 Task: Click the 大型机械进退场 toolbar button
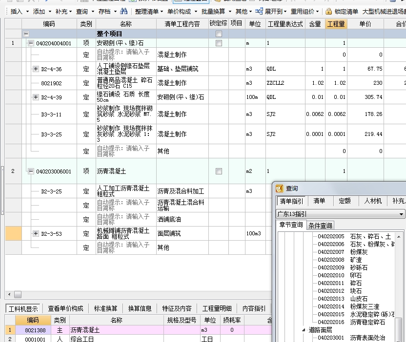pyautogui.click(x=384, y=12)
